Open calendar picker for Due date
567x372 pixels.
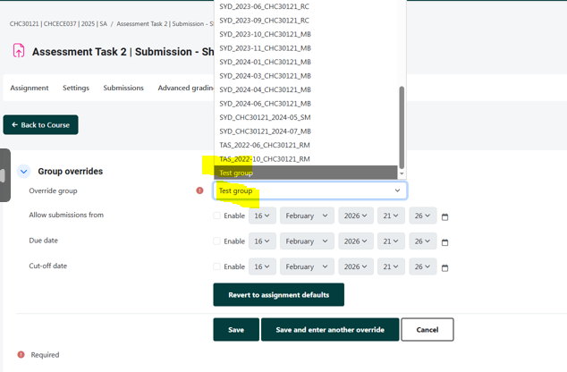tap(444, 241)
